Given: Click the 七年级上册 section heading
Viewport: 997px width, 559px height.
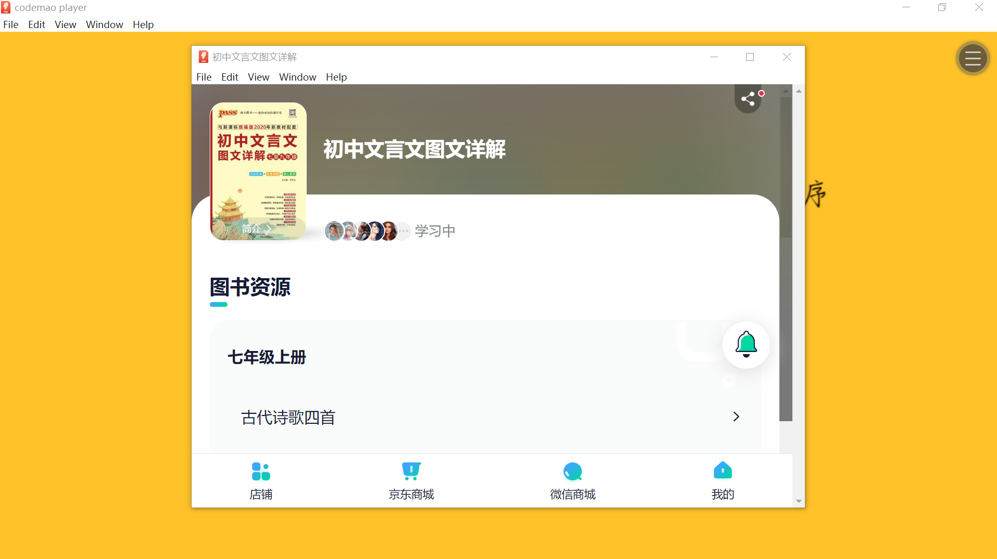Looking at the screenshot, I should point(267,357).
